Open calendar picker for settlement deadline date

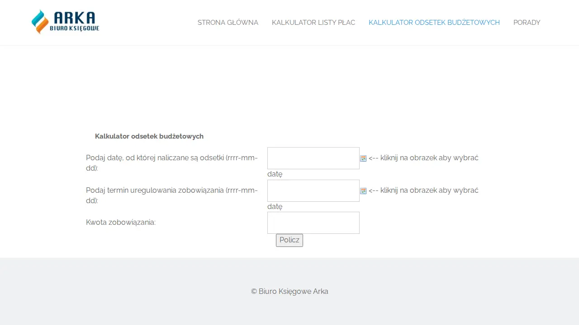[x=363, y=191]
